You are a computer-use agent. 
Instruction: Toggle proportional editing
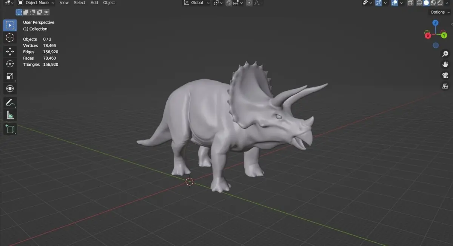pyautogui.click(x=249, y=3)
